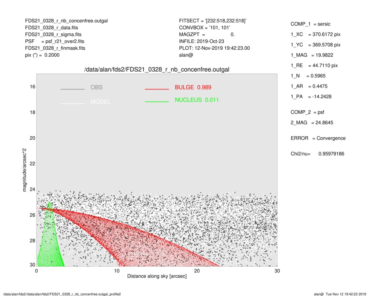Screen dimensions: 370x296
Task: Select the 1_N = 0.5965 value
Action: [308, 76]
